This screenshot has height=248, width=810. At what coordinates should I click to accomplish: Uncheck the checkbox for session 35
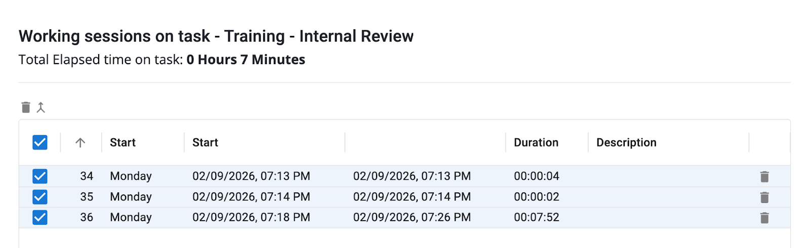[x=40, y=197]
